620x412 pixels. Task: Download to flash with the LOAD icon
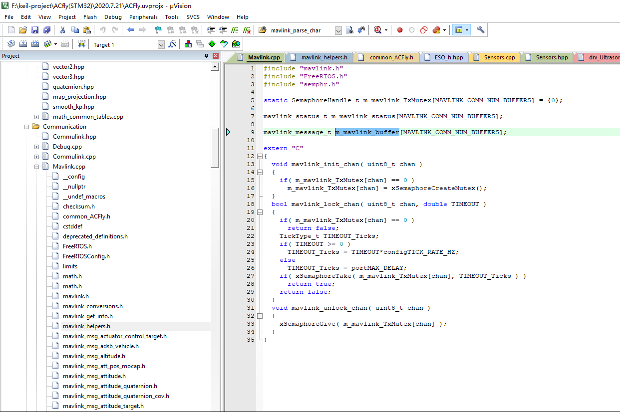81,44
